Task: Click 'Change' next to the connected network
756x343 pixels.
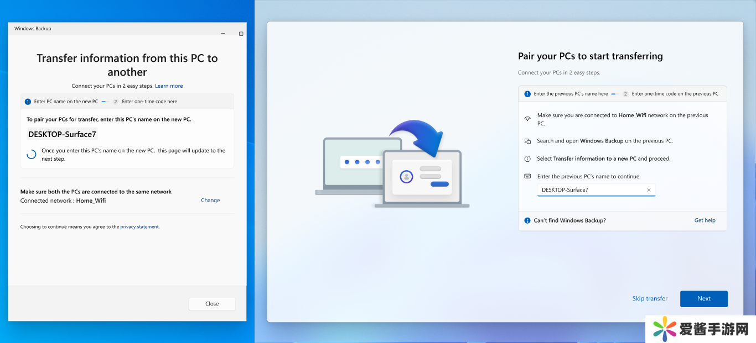Action: pyautogui.click(x=210, y=200)
